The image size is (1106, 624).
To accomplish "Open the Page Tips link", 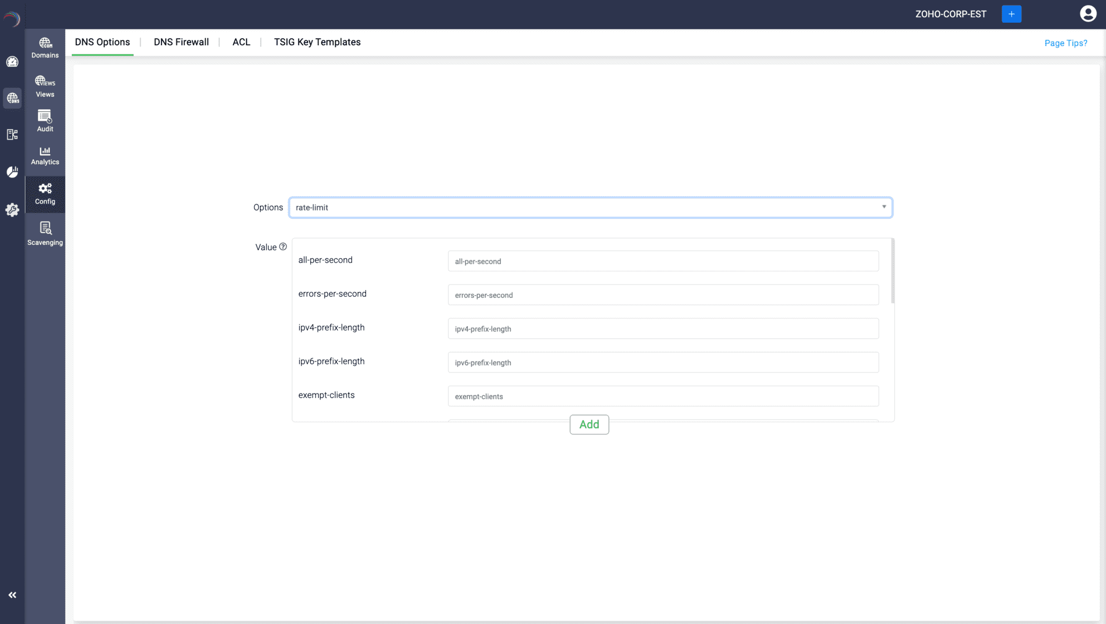I will [x=1065, y=43].
